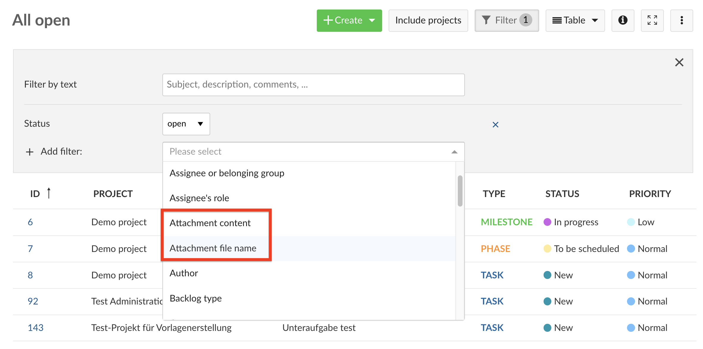Screen dimensions: 703x349
Task: Remove the Status filter with blue X
Action: click(495, 125)
